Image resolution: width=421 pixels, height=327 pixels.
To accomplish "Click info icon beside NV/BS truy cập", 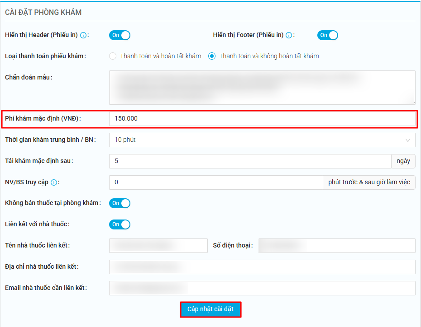I will pos(54,182).
